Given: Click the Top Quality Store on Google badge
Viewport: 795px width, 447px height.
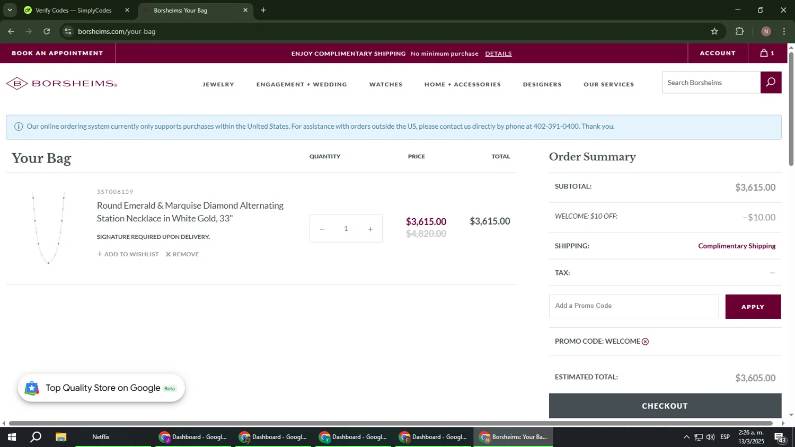Looking at the screenshot, I should tap(101, 388).
